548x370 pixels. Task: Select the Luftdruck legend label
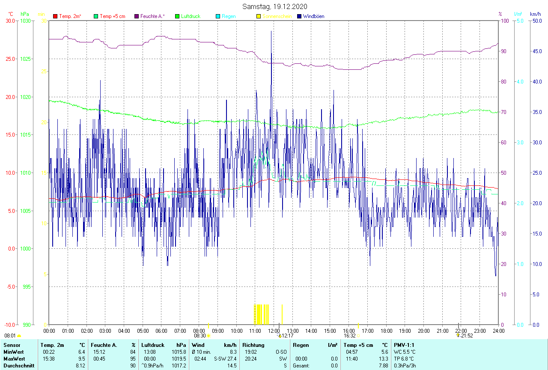(191, 16)
